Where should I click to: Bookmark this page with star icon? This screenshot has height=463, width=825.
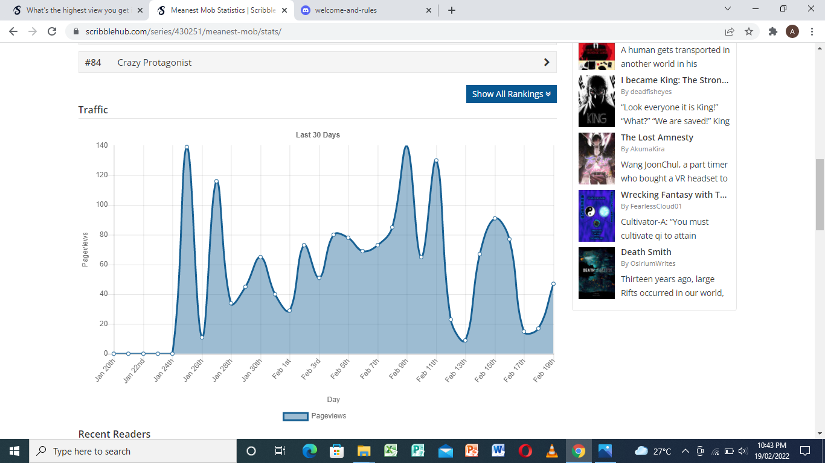coord(749,31)
